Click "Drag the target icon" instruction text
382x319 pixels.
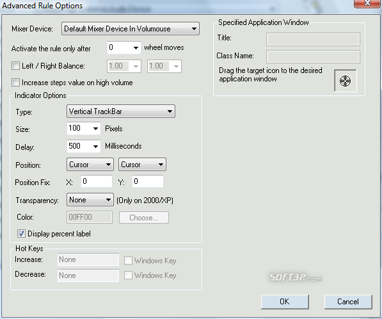[x=271, y=75]
